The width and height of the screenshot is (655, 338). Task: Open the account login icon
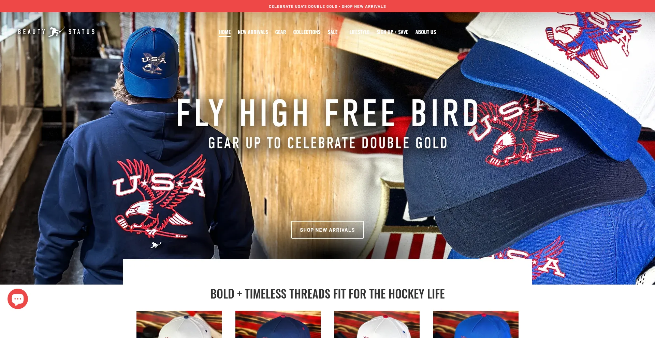point(606,31)
